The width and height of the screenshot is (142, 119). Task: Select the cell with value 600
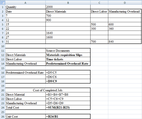(125, 24)
